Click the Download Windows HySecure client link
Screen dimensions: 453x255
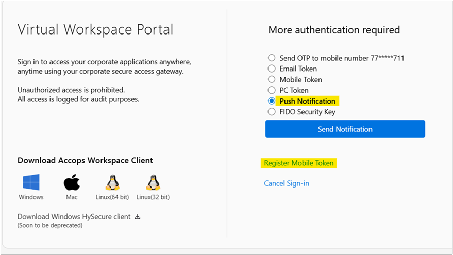[x=75, y=217]
